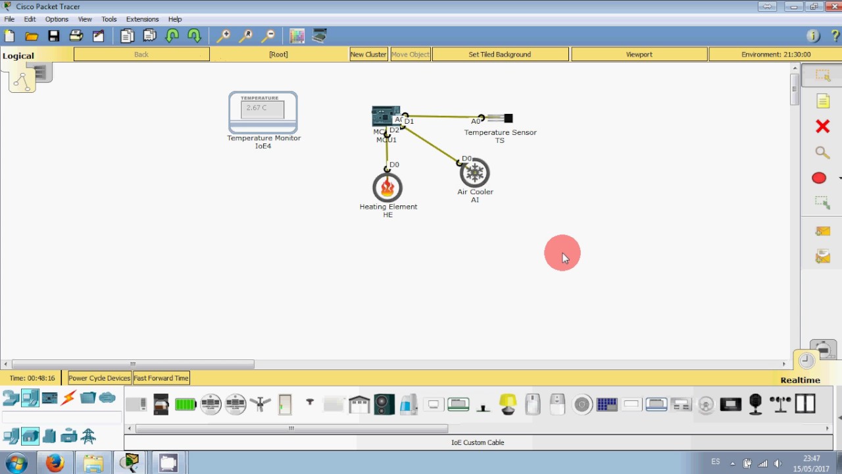The image size is (842, 474).
Task: Select the Add Simple PDU envelope
Action: coord(823,231)
